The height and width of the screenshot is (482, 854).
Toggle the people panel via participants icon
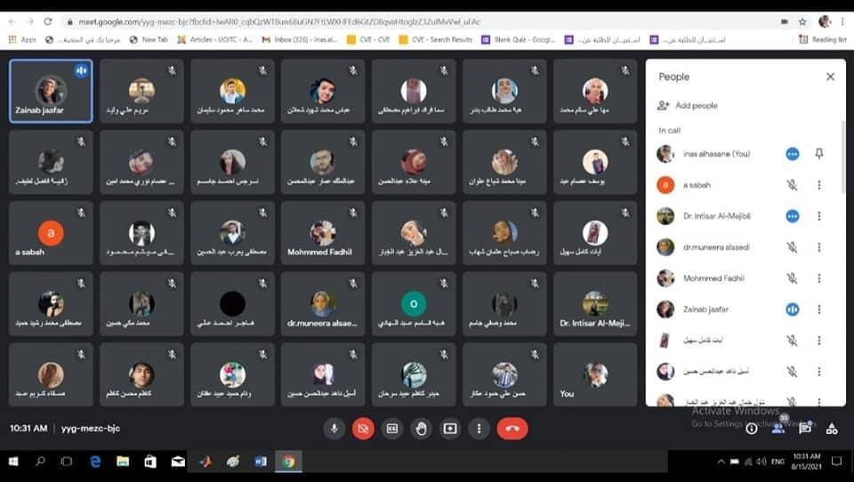tap(778, 428)
